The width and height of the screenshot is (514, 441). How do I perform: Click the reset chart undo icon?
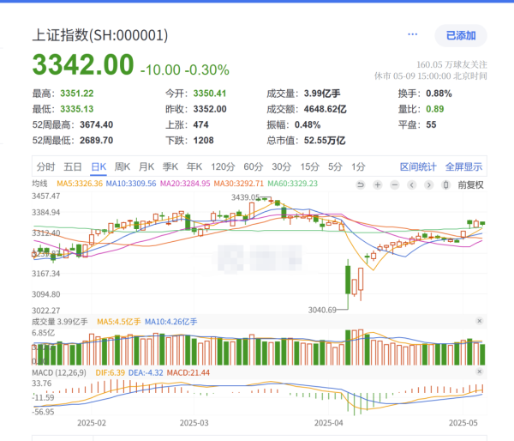pos(361,184)
